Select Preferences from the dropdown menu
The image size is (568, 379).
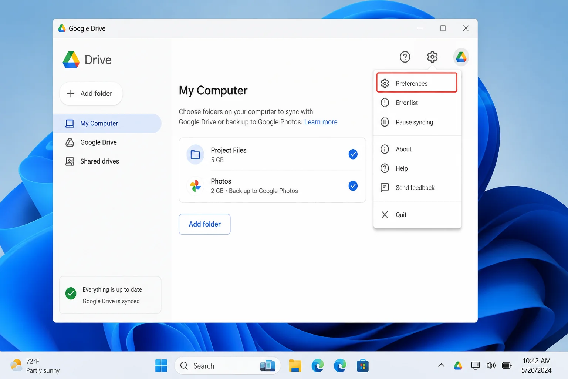pyautogui.click(x=417, y=83)
